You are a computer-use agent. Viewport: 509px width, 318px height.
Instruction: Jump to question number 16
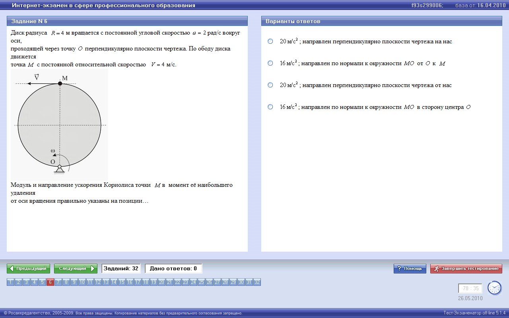pos(130,282)
